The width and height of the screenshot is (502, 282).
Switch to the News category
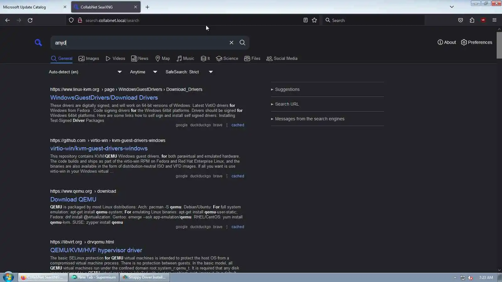tap(140, 59)
